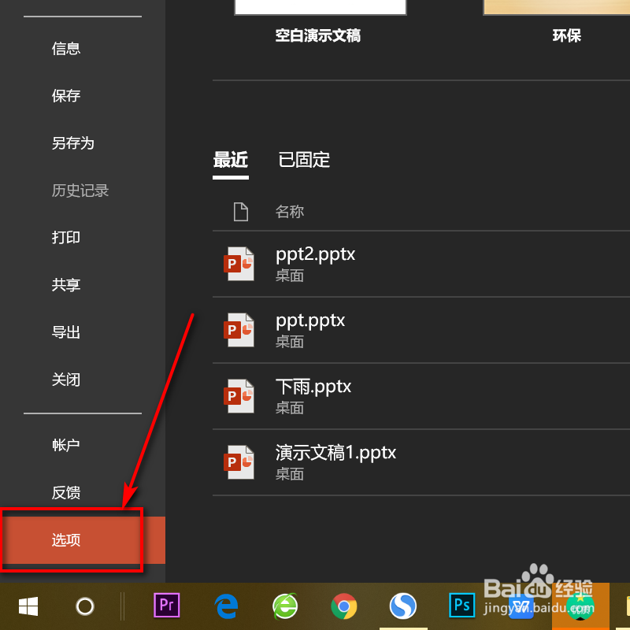Launch Adobe Premiere Pro from taskbar
630x630 pixels.
pyautogui.click(x=167, y=605)
